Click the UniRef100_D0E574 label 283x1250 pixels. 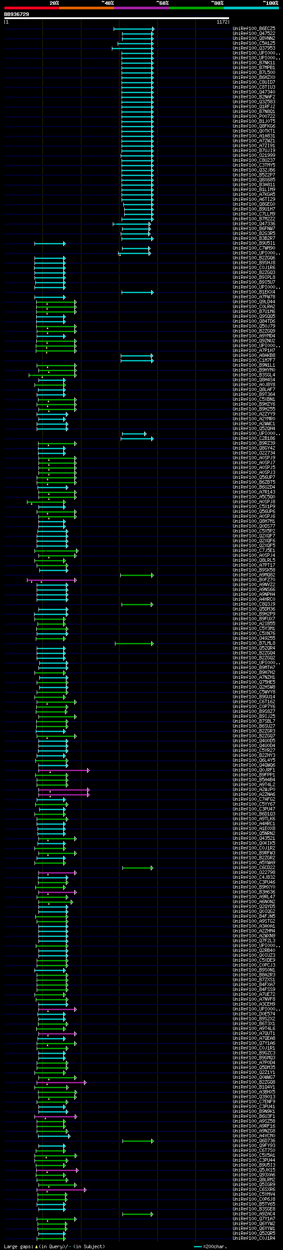point(254,1014)
